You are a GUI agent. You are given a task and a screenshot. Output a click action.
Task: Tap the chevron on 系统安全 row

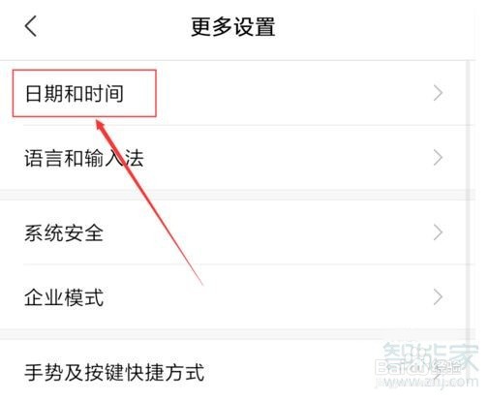click(438, 232)
